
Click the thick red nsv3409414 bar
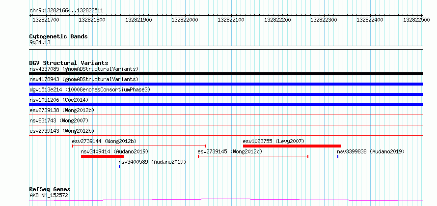point(102,156)
